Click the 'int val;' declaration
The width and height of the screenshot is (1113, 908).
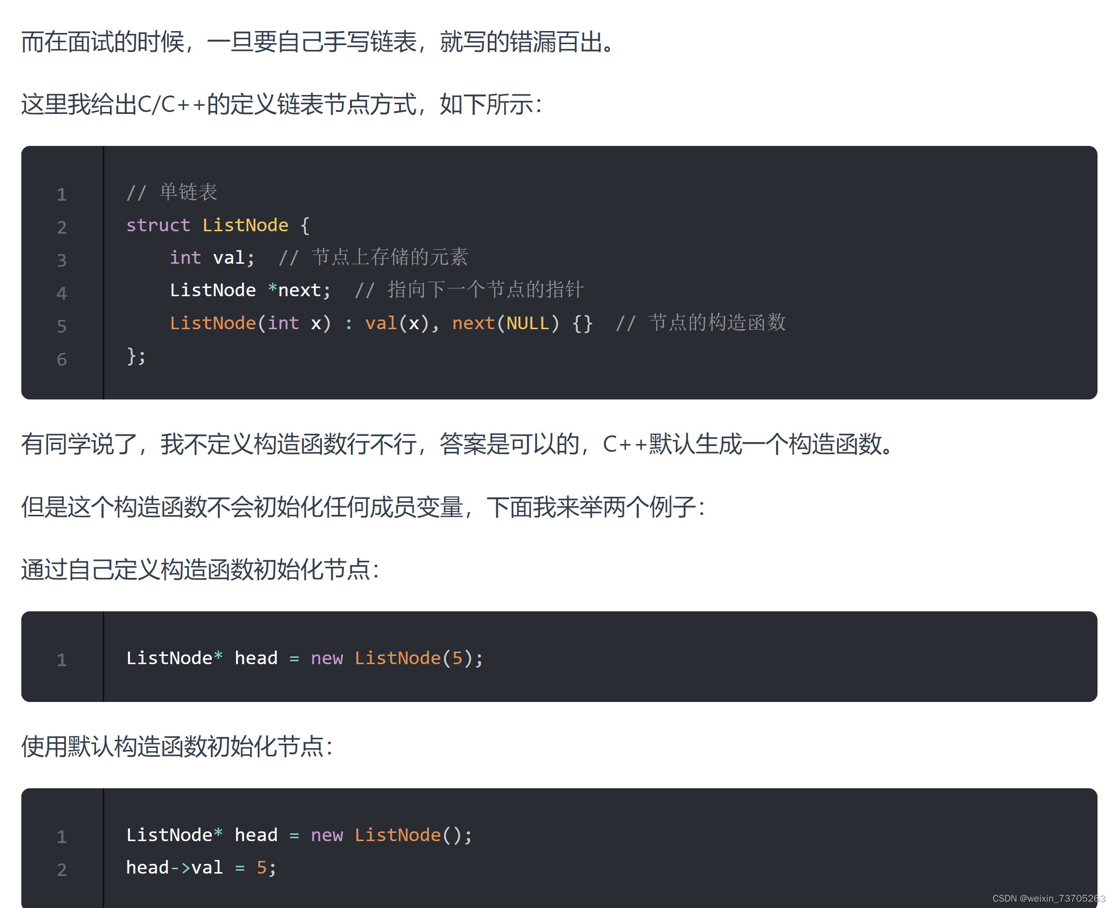(212, 258)
